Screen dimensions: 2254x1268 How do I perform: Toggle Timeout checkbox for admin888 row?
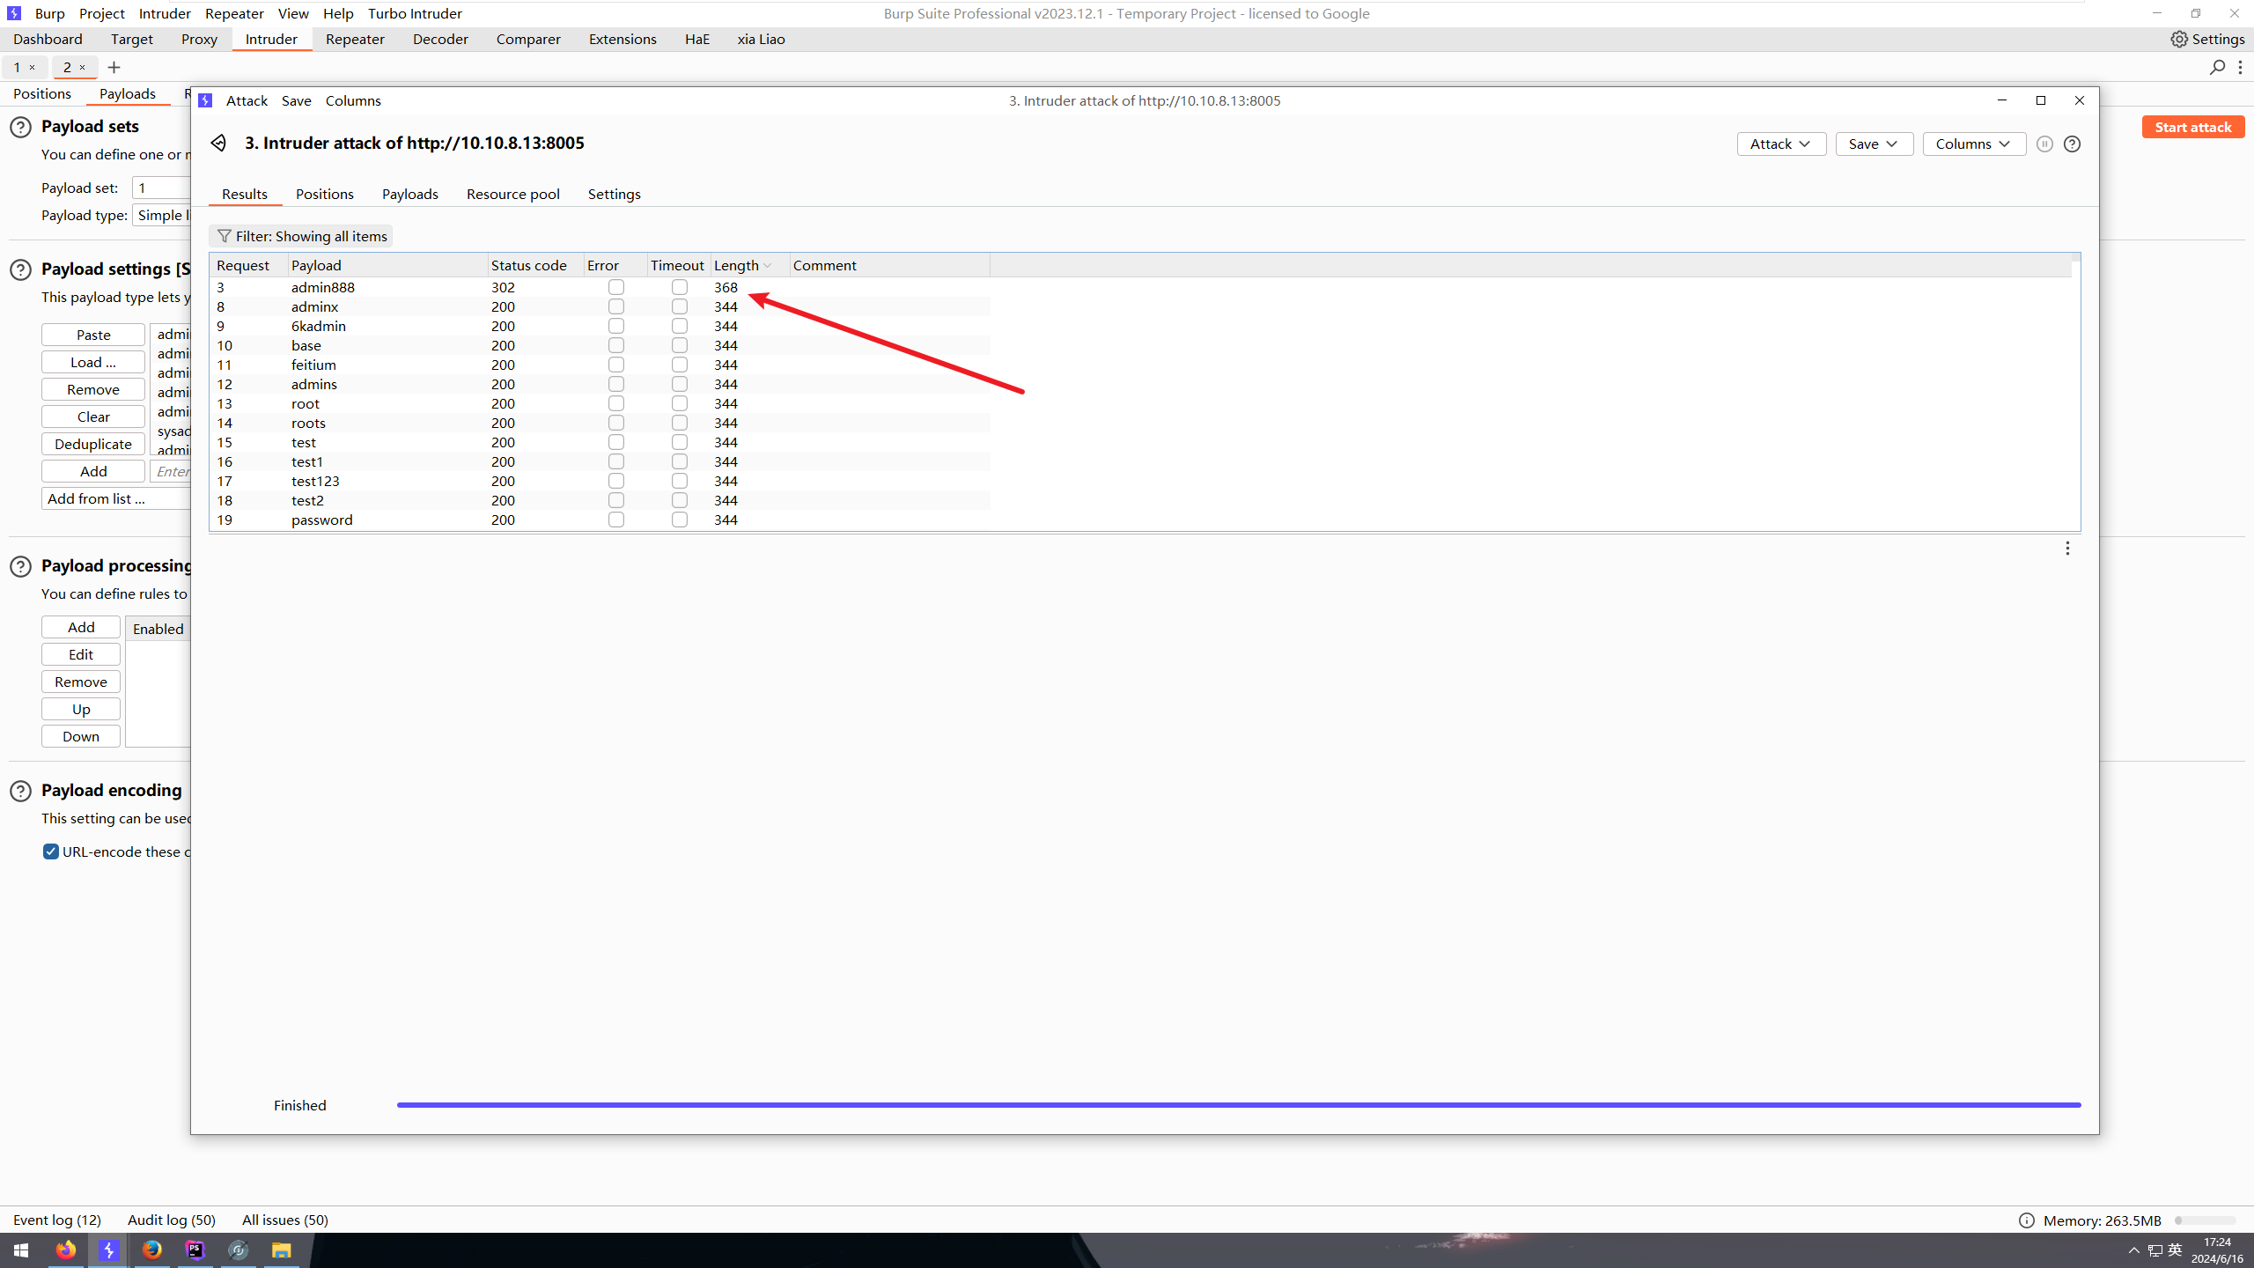point(680,287)
